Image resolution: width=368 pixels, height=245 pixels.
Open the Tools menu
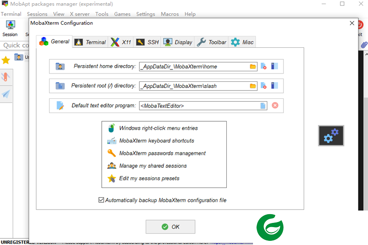[102, 14]
